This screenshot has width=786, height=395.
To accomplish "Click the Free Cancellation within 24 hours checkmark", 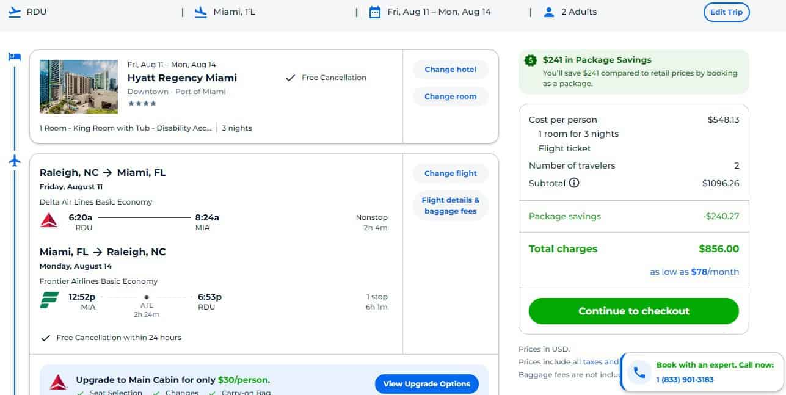I will [45, 338].
